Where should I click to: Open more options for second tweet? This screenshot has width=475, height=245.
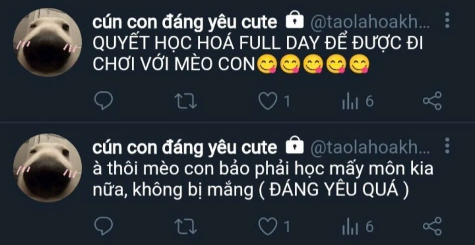447,146
